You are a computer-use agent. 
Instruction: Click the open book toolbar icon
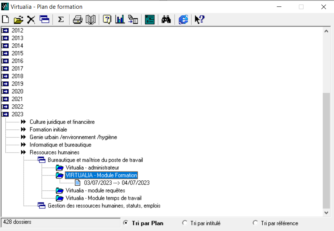pyautogui.click(x=90, y=20)
